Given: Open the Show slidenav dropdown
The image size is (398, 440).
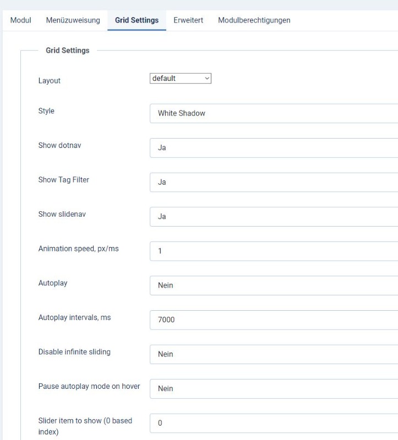Looking at the screenshot, I should coord(274,217).
